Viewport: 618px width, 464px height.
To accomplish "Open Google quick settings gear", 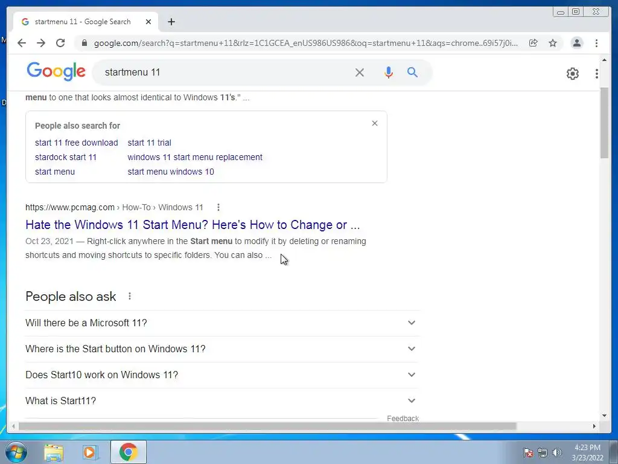I will [572, 73].
